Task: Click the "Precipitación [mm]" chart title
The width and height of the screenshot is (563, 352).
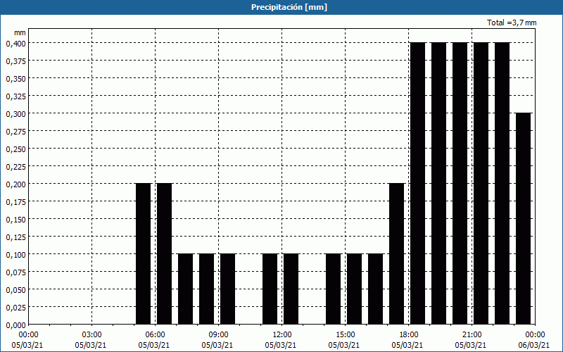Action: [289, 7]
